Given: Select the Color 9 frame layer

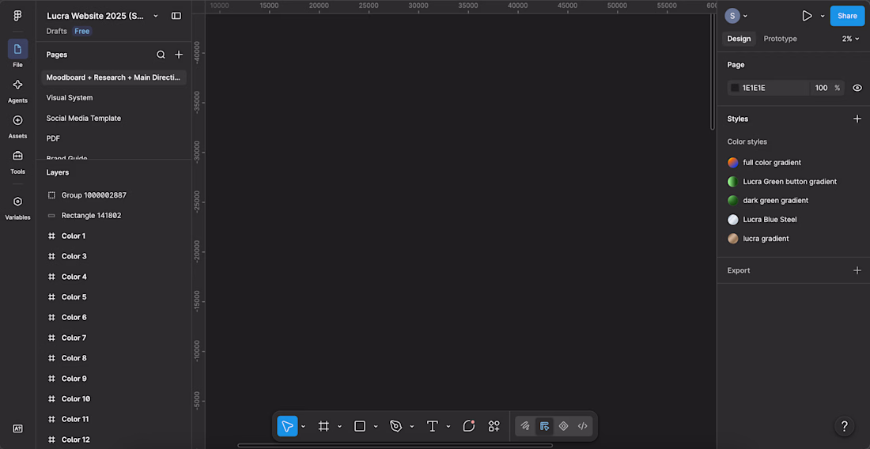Looking at the screenshot, I should tap(114, 378).
